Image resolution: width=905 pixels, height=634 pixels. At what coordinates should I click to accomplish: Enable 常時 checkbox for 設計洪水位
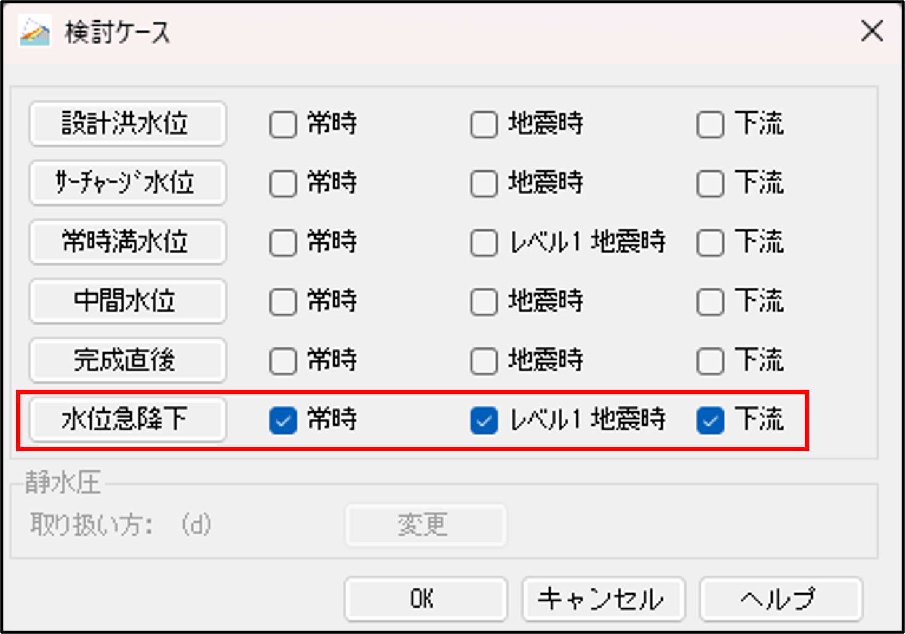pos(283,125)
